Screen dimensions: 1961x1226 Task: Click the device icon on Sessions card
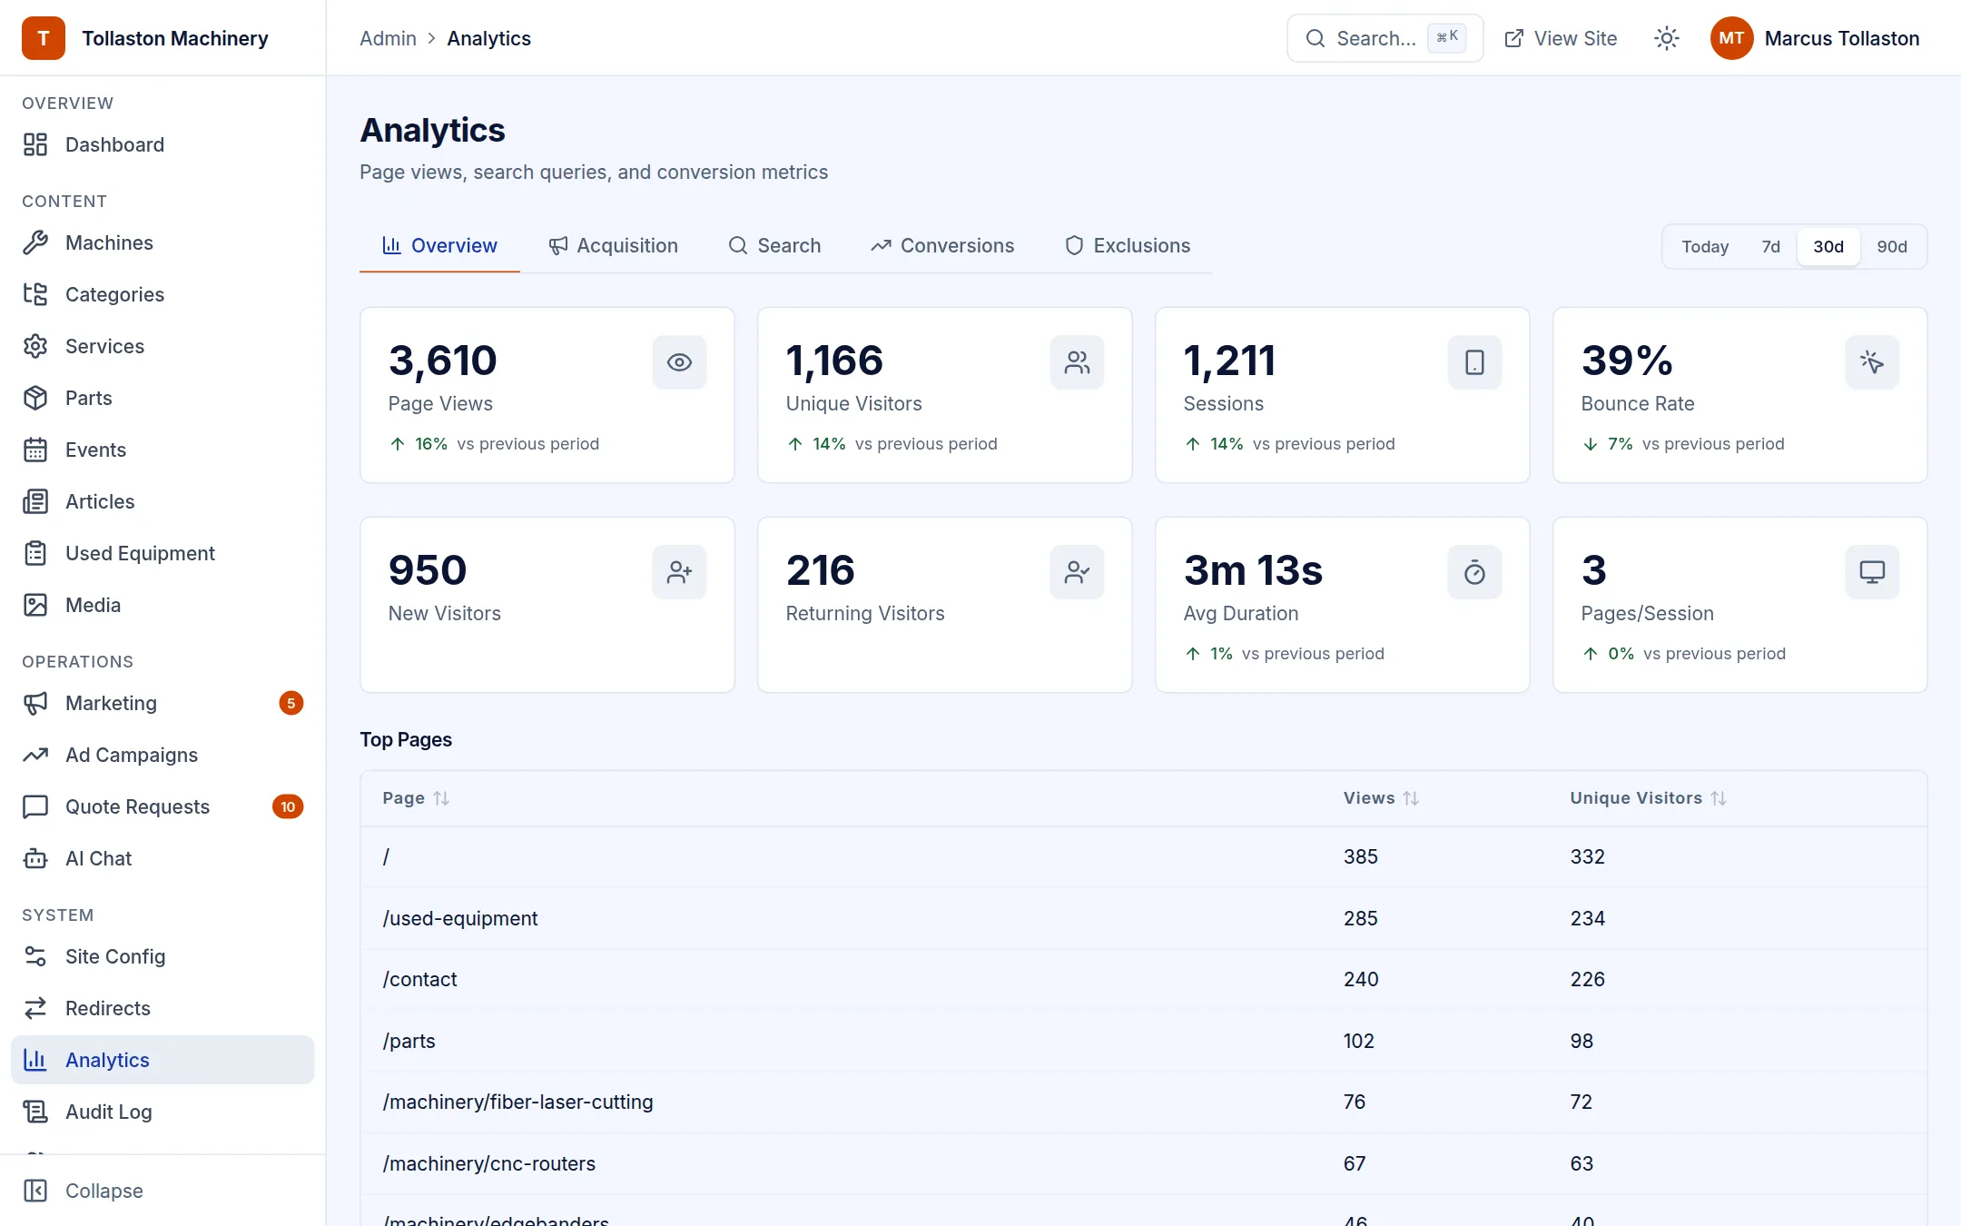(1474, 362)
